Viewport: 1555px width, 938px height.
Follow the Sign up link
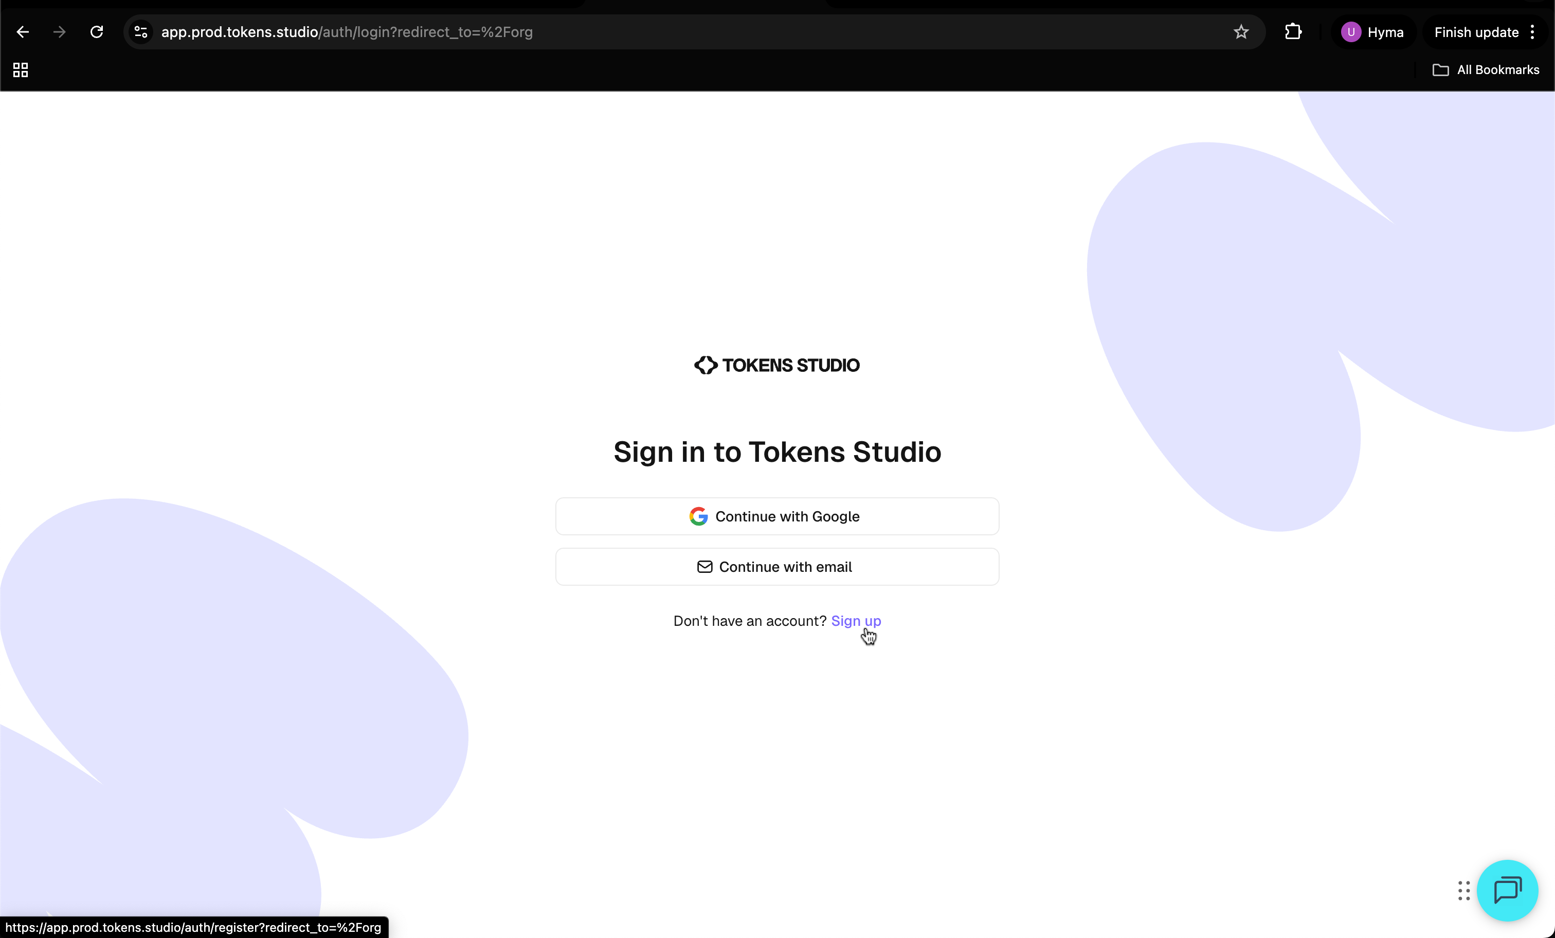tap(856, 621)
